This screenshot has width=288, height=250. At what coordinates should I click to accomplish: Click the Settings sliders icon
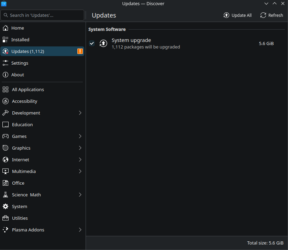click(x=5, y=63)
